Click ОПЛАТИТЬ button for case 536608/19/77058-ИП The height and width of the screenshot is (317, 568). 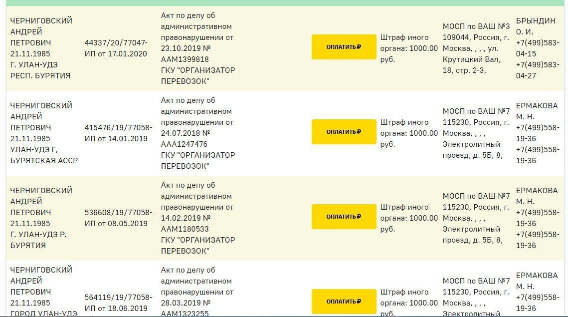pyautogui.click(x=344, y=217)
